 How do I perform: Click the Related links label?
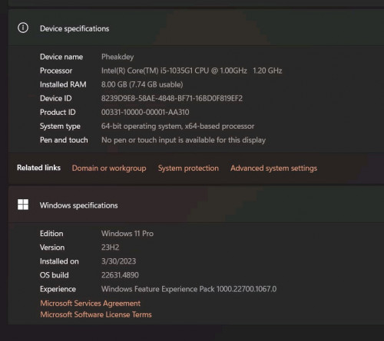pyautogui.click(x=38, y=168)
